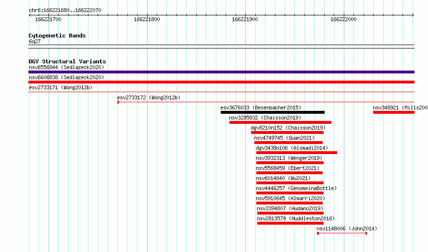
Task: Click the DGV Structural Variants track title
Action: pyautogui.click(x=67, y=61)
